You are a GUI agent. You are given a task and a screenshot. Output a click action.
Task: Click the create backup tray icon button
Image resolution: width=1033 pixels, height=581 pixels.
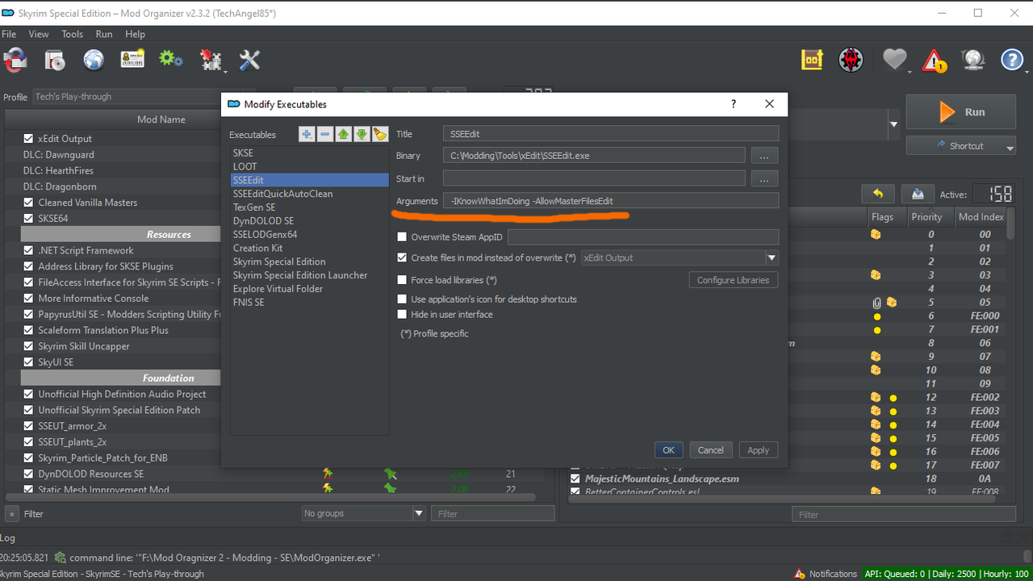tap(918, 194)
